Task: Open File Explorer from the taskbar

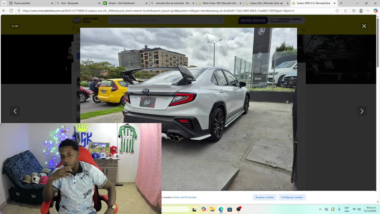Action: pos(212,210)
